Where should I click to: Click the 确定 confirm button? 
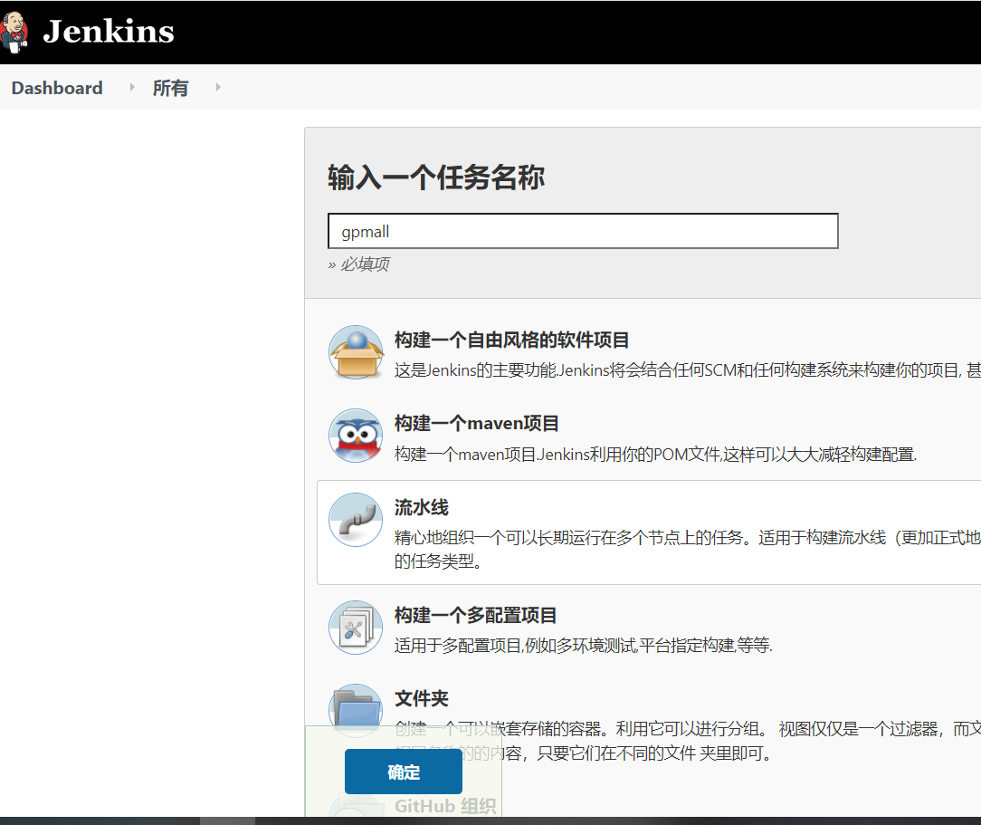pos(404,772)
